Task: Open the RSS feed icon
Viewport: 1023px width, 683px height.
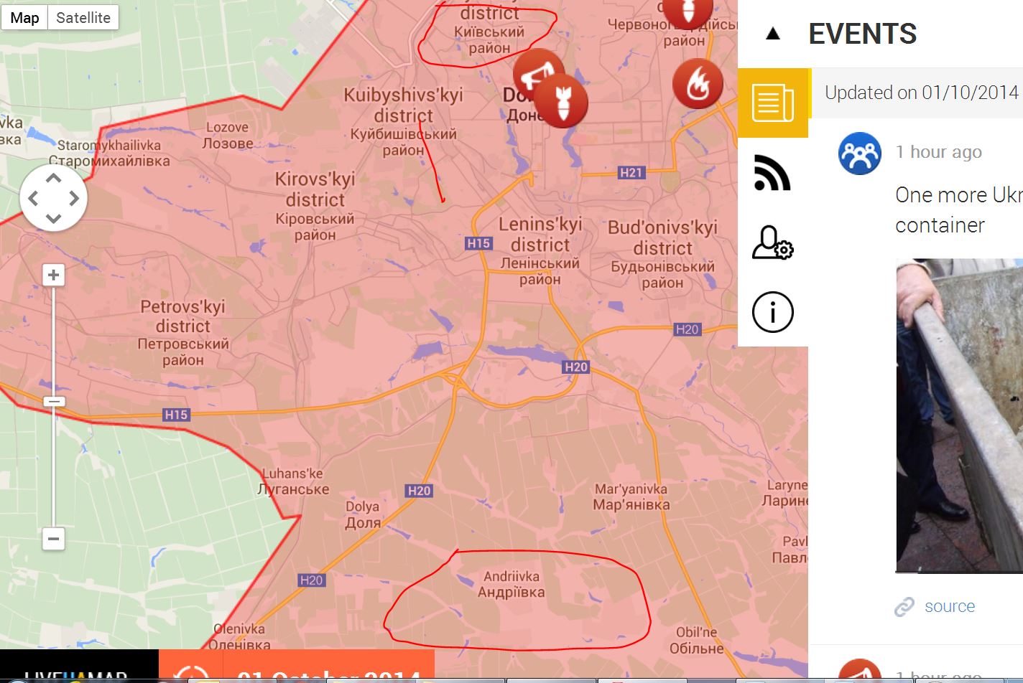Action: [x=772, y=173]
